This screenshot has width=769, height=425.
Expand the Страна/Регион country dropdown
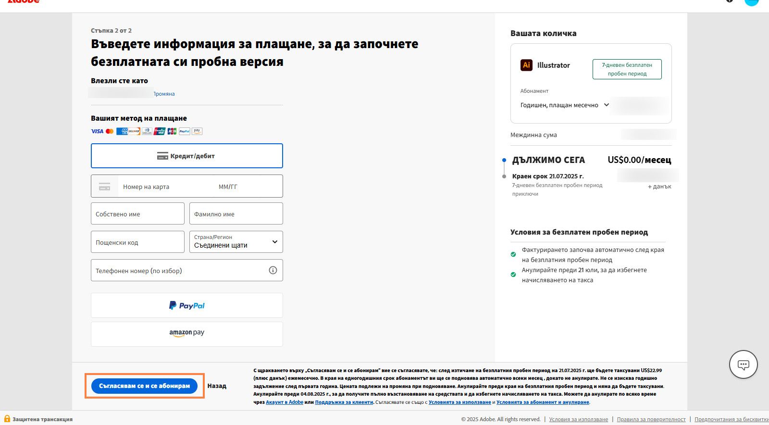[x=236, y=242]
